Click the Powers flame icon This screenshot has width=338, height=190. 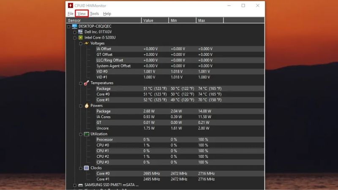click(87, 106)
